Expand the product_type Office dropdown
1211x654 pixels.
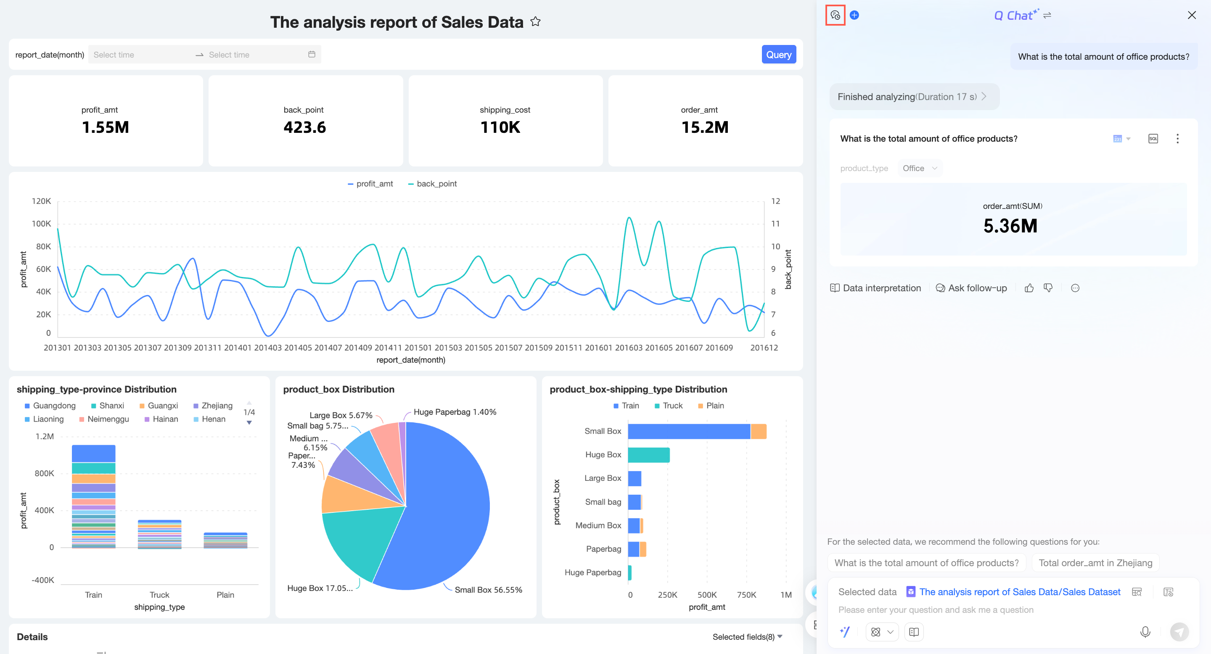[920, 168]
